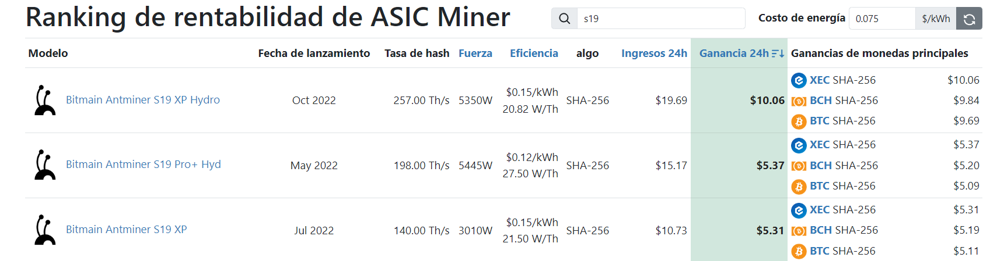Open Bitmain Antminer S19 Pro+ Hyd link
The width and height of the screenshot is (1004, 261).
(144, 165)
